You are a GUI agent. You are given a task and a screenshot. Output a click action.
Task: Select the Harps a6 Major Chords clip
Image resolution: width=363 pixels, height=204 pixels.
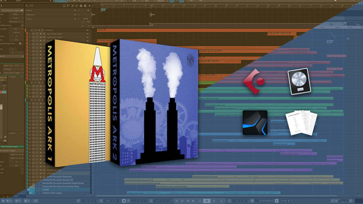click(x=298, y=154)
